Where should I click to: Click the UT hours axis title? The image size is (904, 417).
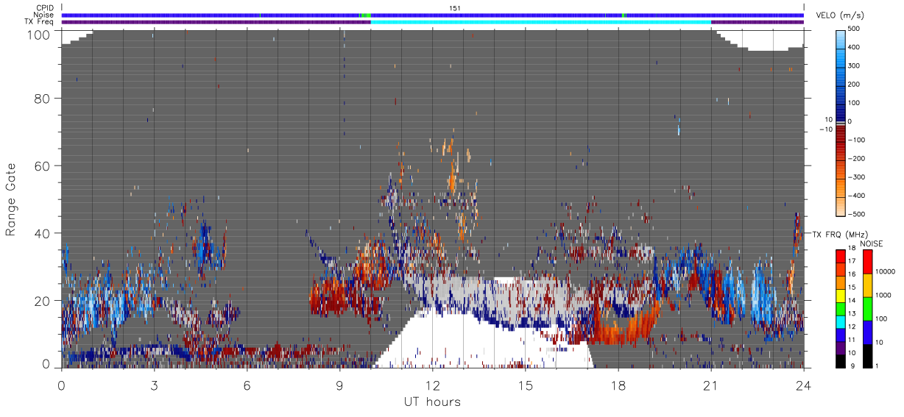tap(432, 402)
